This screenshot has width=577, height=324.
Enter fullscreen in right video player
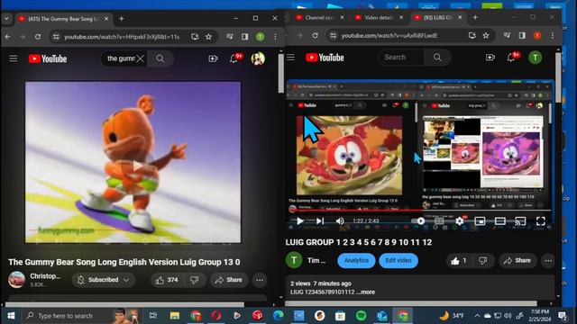541,220
